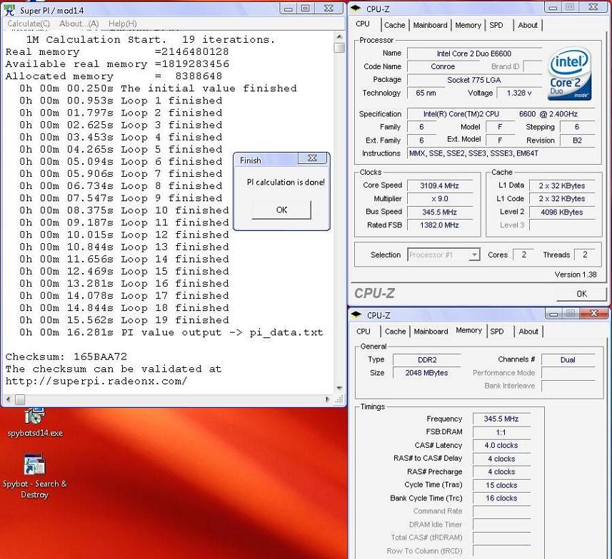Click the Level 2 cache value 4096 KBytes

pos(561,212)
